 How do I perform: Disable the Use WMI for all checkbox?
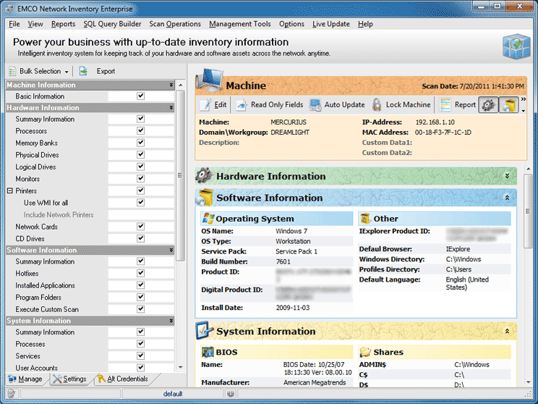(x=141, y=203)
